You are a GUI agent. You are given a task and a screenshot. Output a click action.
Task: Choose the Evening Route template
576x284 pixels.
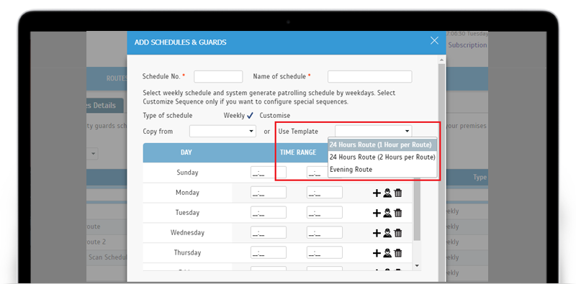(x=382, y=170)
